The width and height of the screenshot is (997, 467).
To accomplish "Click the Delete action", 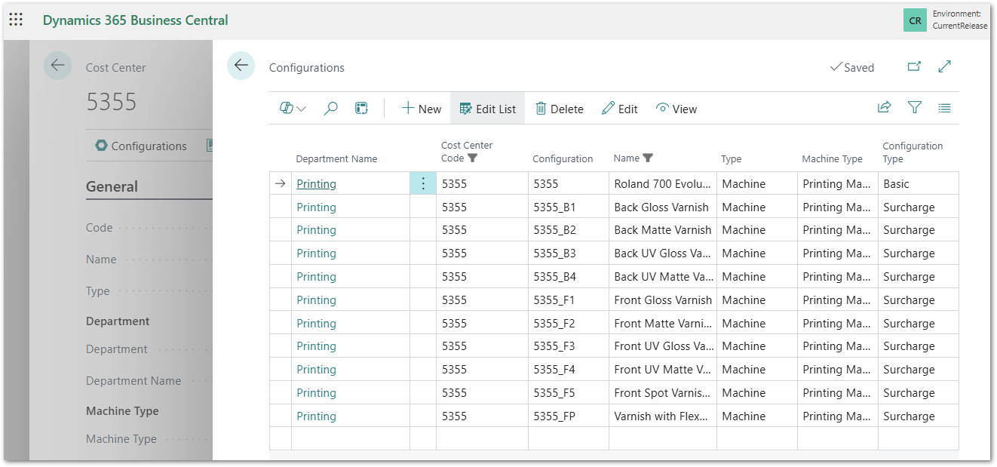I will tap(559, 109).
